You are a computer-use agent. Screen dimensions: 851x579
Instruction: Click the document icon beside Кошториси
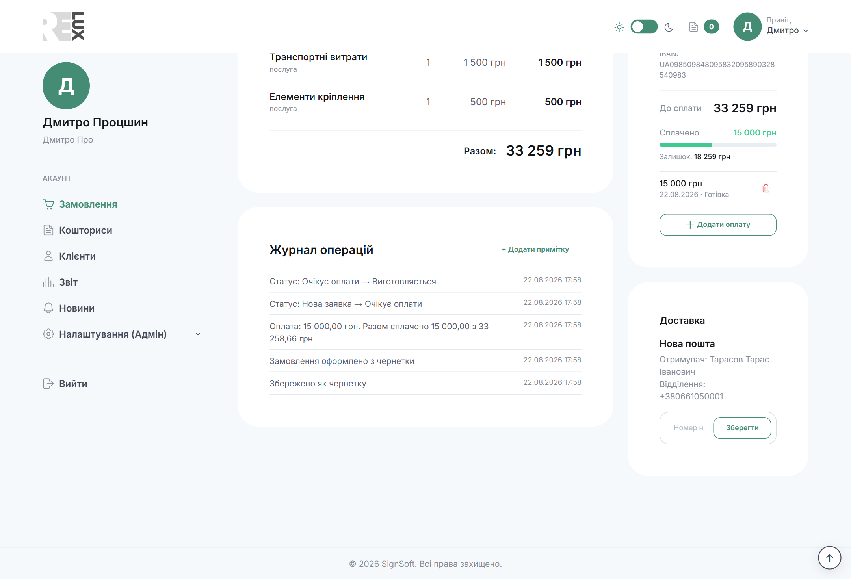click(x=48, y=230)
